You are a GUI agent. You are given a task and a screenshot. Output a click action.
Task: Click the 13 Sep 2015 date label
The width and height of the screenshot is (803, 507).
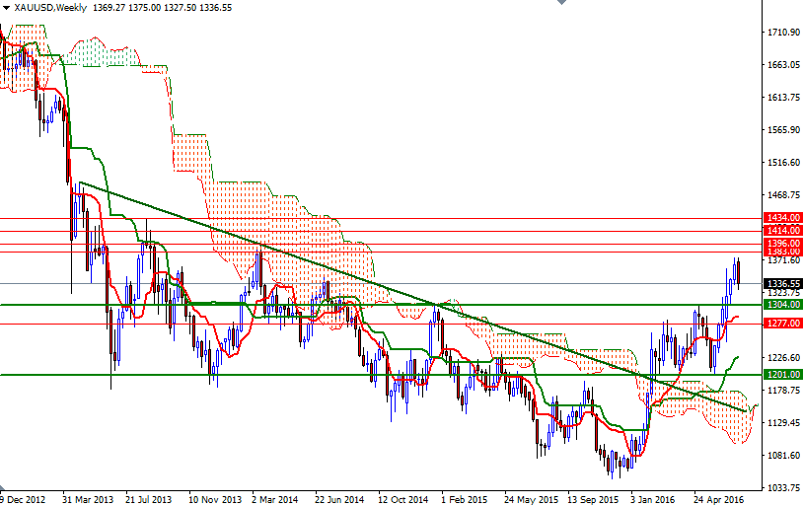point(593,499)
